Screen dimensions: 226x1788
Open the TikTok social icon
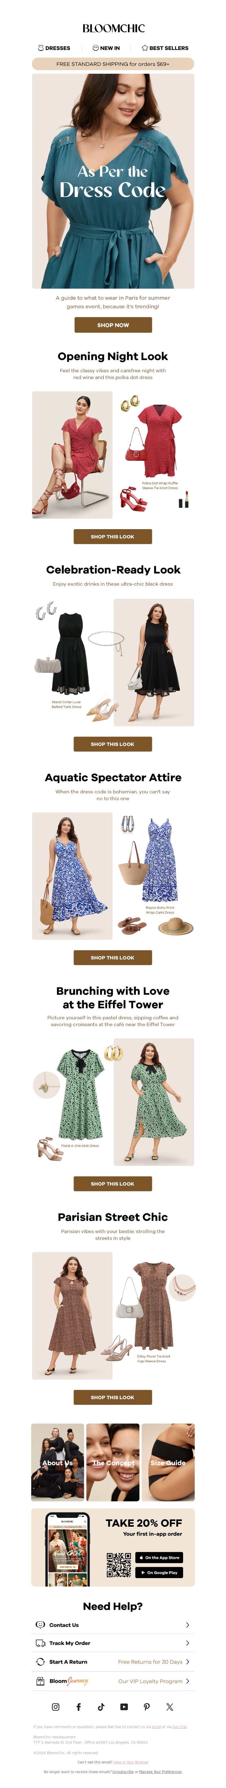coord(101,1707)
